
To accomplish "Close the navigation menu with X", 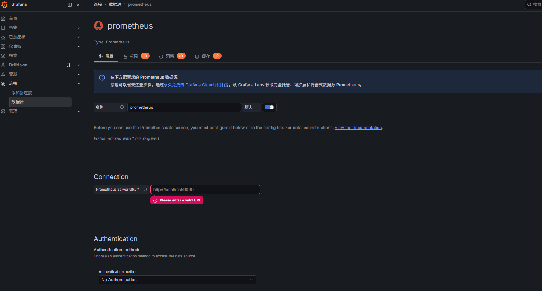I will coord(78,5).
